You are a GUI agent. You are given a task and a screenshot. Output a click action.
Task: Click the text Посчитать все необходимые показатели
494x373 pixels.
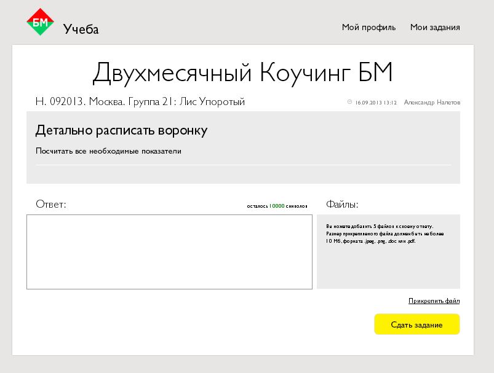coord(108,151)
